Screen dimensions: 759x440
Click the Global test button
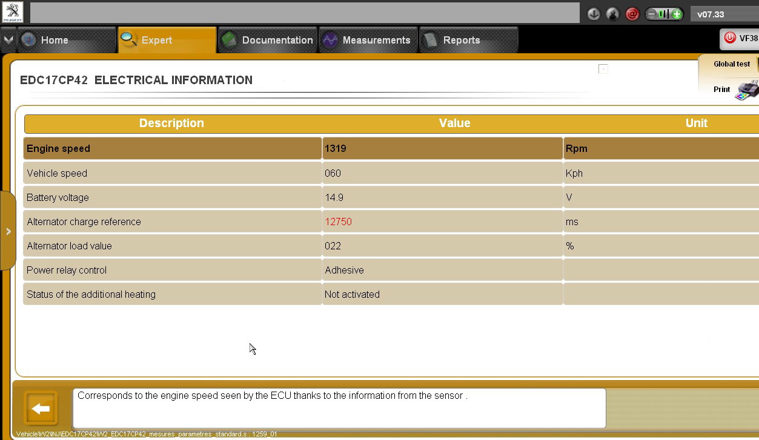point(732,64)
